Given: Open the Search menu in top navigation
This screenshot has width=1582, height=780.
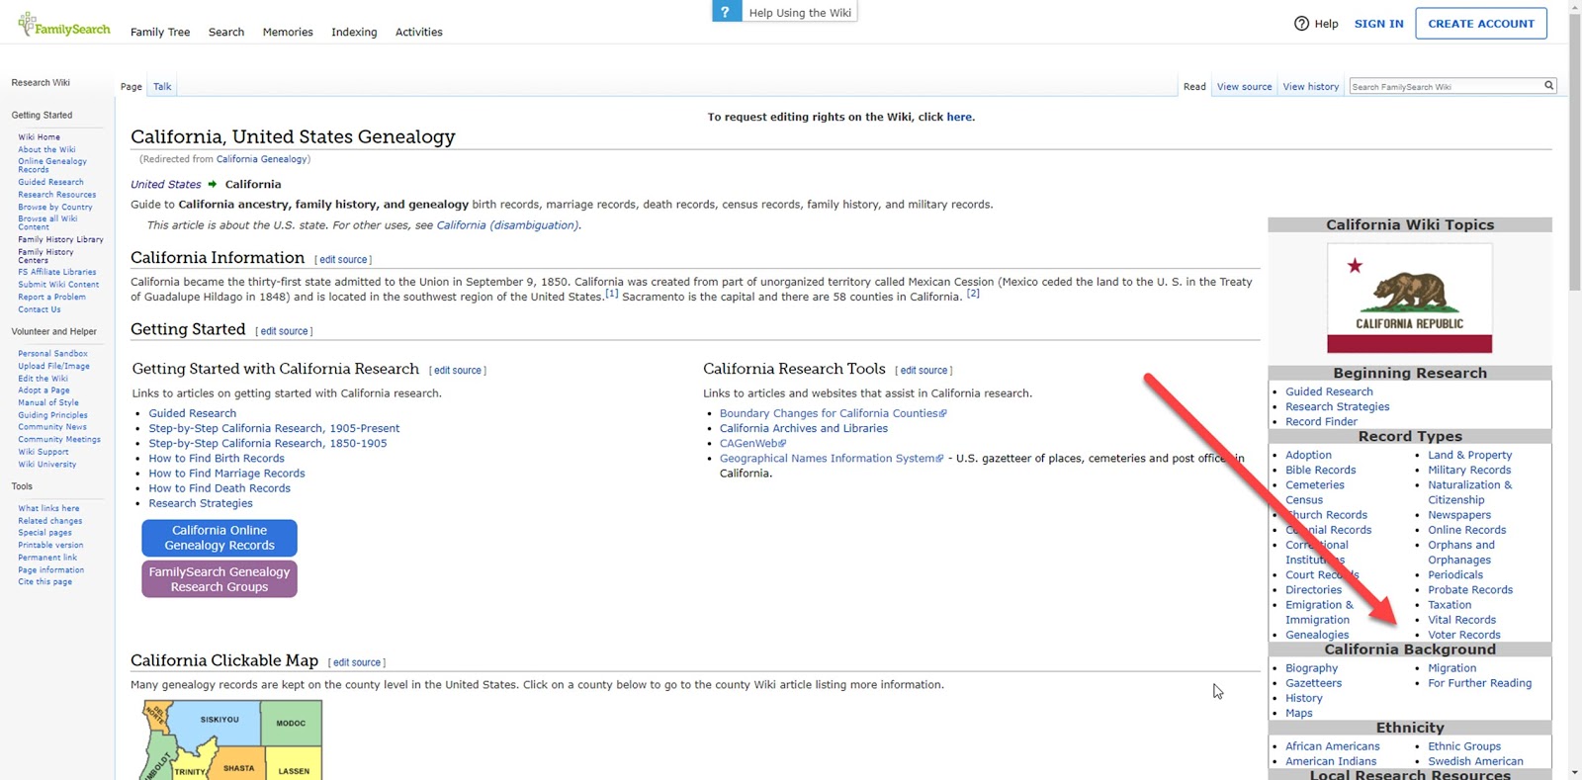Looking at the screenshot, I should [x=226, y=33].
